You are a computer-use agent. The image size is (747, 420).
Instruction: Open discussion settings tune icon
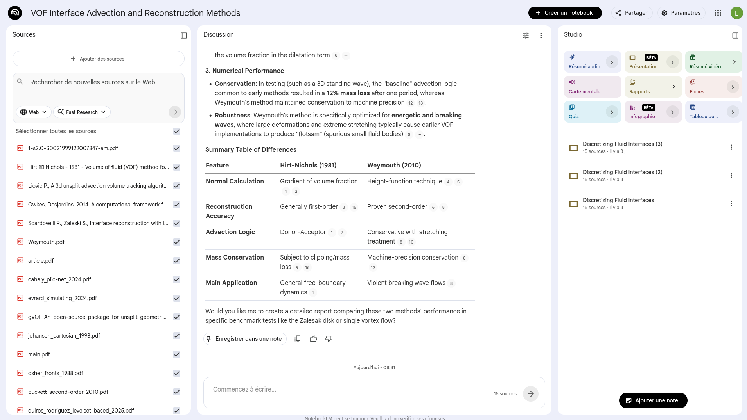click(526, 36)
